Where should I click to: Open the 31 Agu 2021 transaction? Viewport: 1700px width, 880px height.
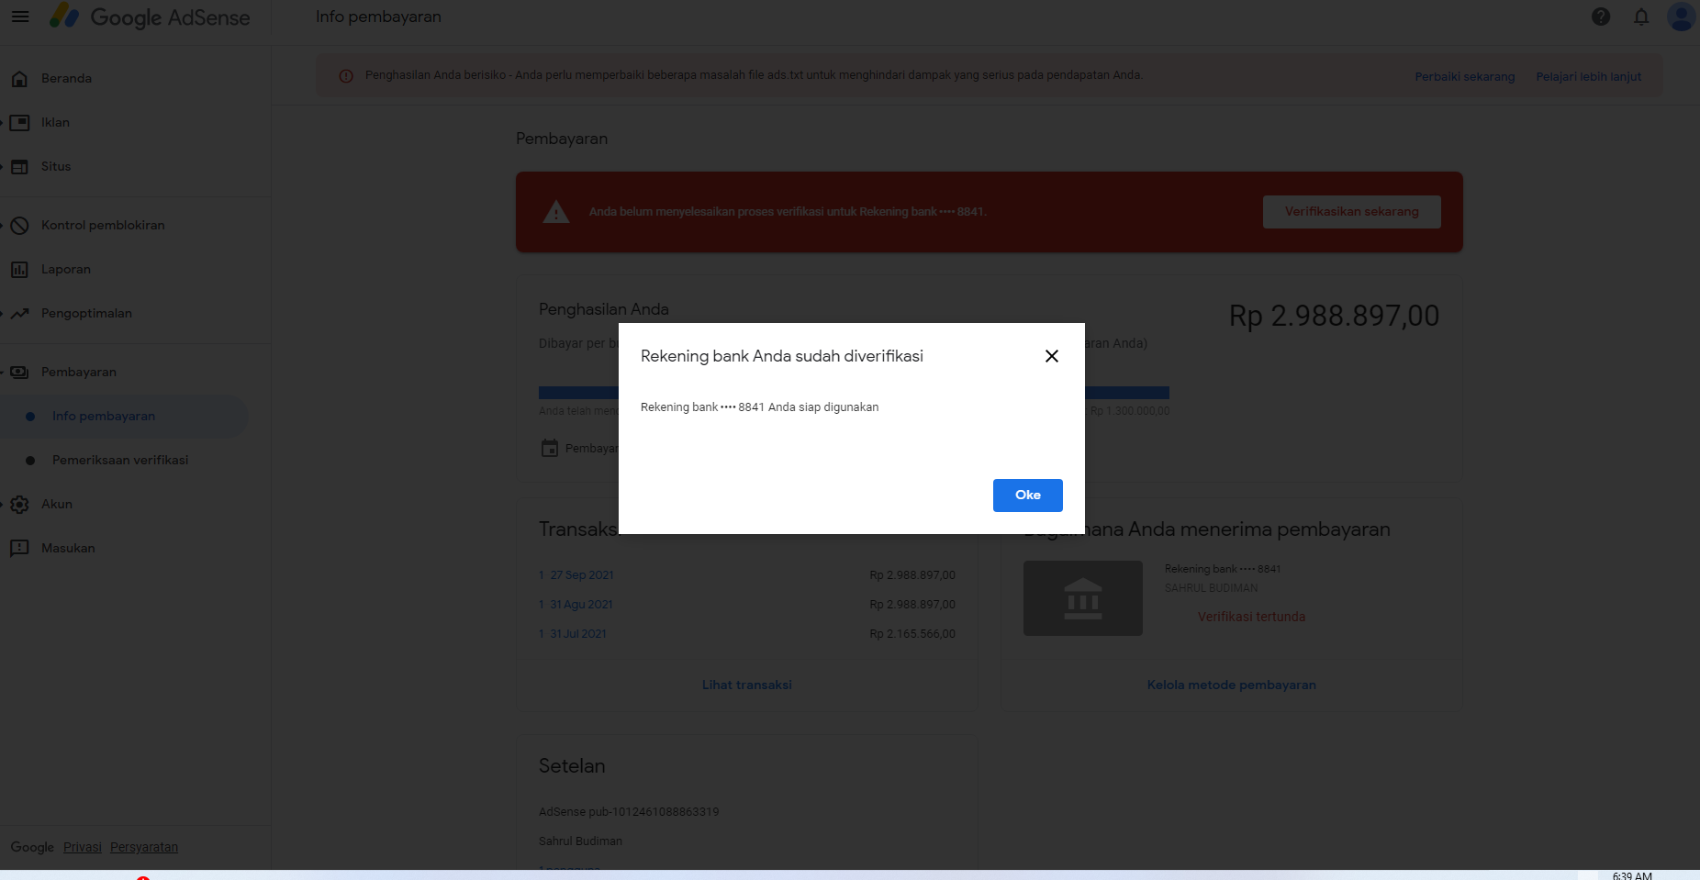tap(581, 605)
